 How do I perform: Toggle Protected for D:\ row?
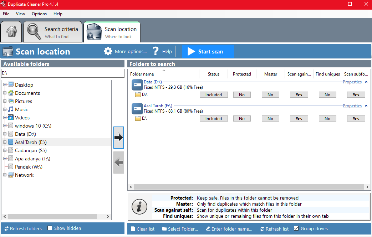click(x=242, y=94)
